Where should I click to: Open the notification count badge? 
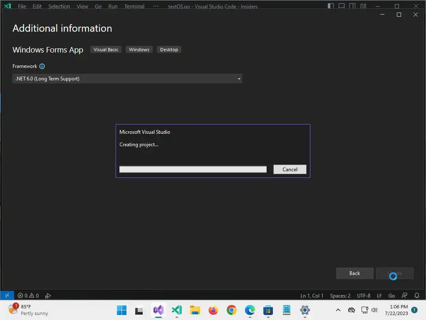pos(414,310)
